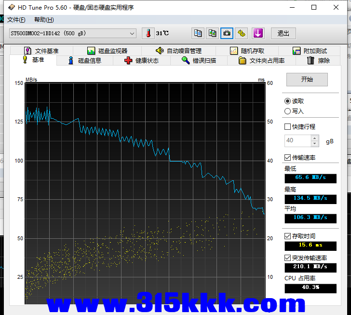351x315 pixels.
Task: Uncheck the 传输速率 checkbox
Action: (x=288, y=158)
